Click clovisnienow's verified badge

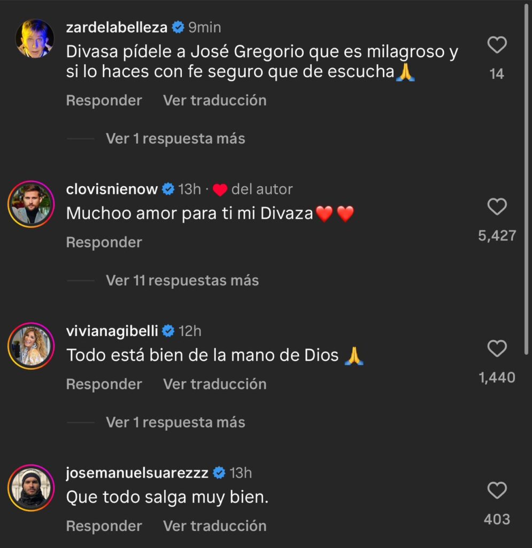[x=168, y=189]
